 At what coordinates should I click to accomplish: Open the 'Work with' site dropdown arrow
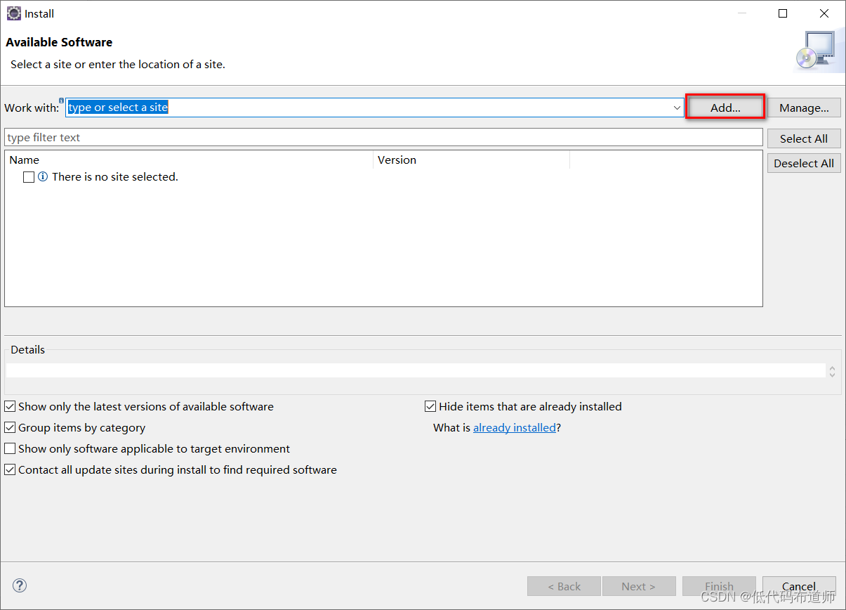click(677, 108)
